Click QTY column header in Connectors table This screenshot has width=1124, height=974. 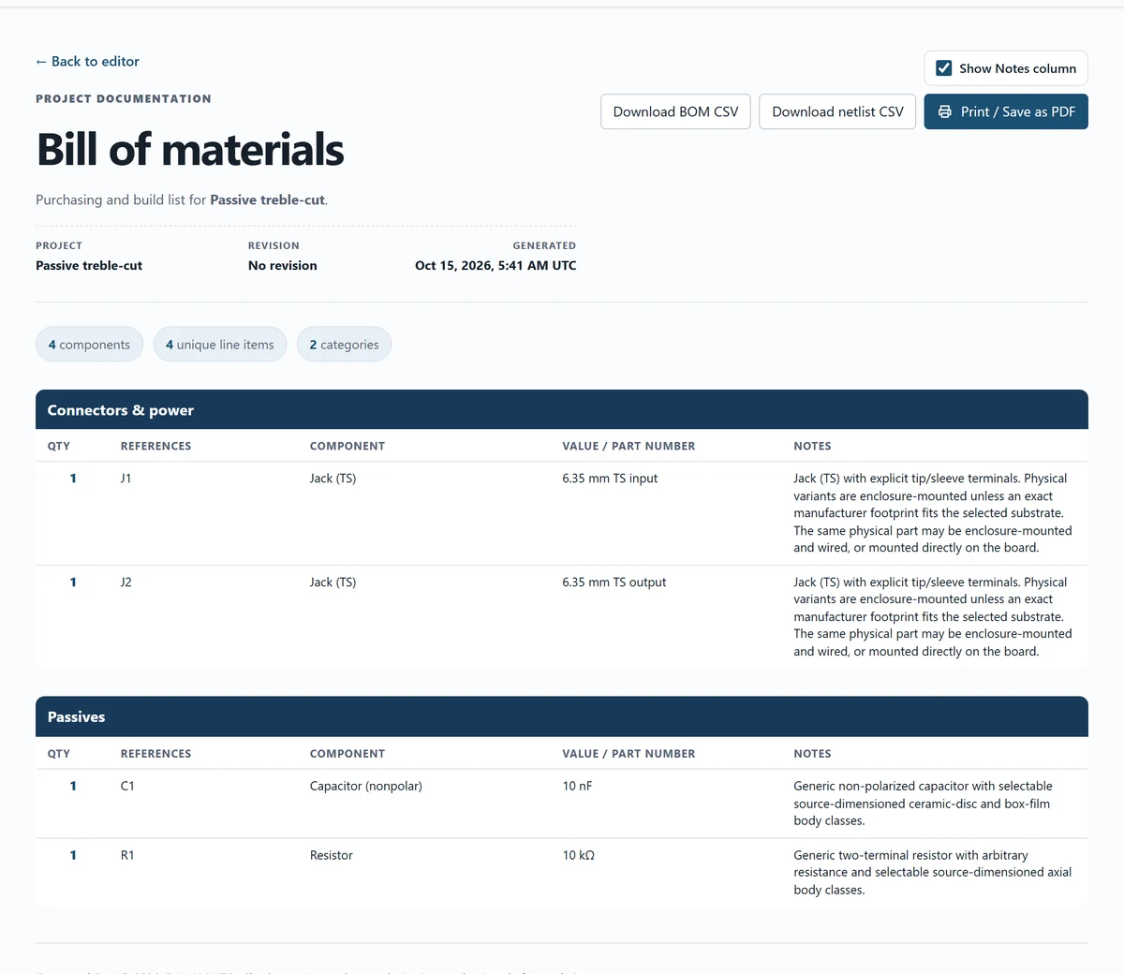59,447
